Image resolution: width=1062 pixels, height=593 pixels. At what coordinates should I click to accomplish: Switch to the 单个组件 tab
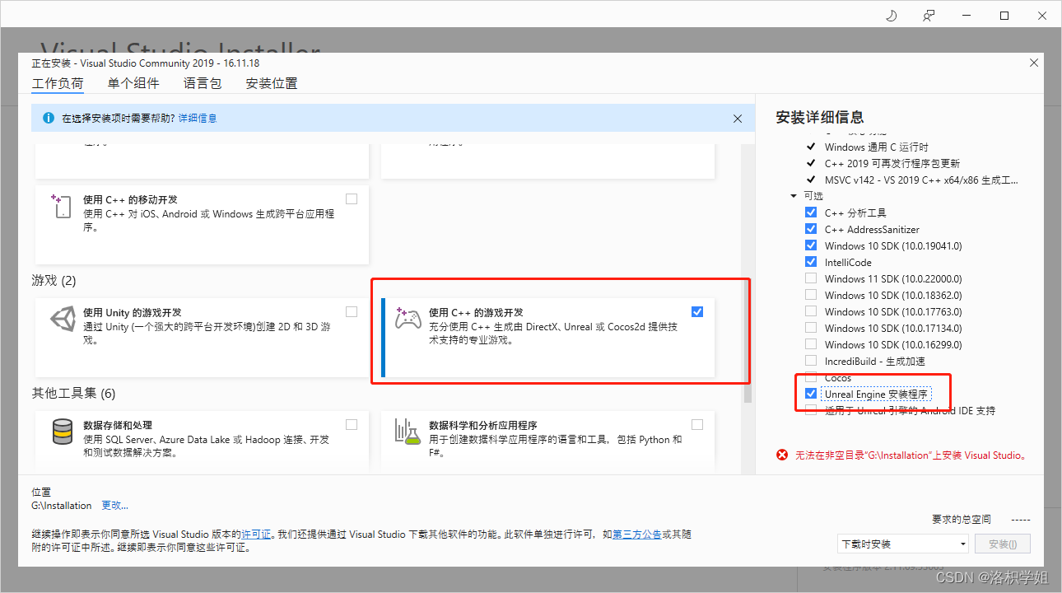click(x=133, y=83)
